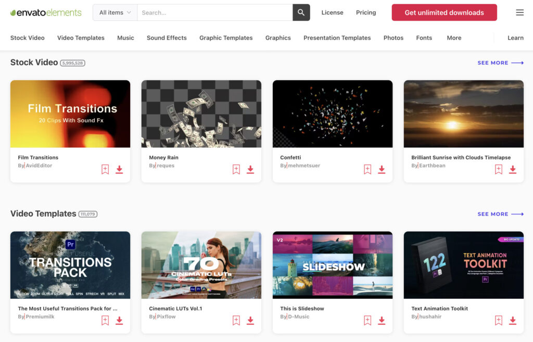
Task: Open author AvidEditor's profile
Action: pyautogui.click(x=39, y=166)
